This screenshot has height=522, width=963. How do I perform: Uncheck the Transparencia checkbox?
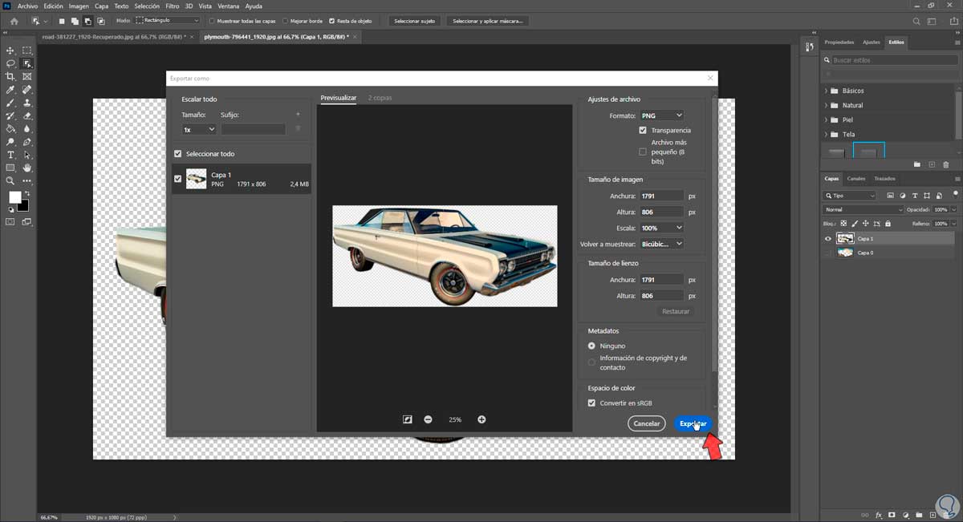tap(643, 130)
